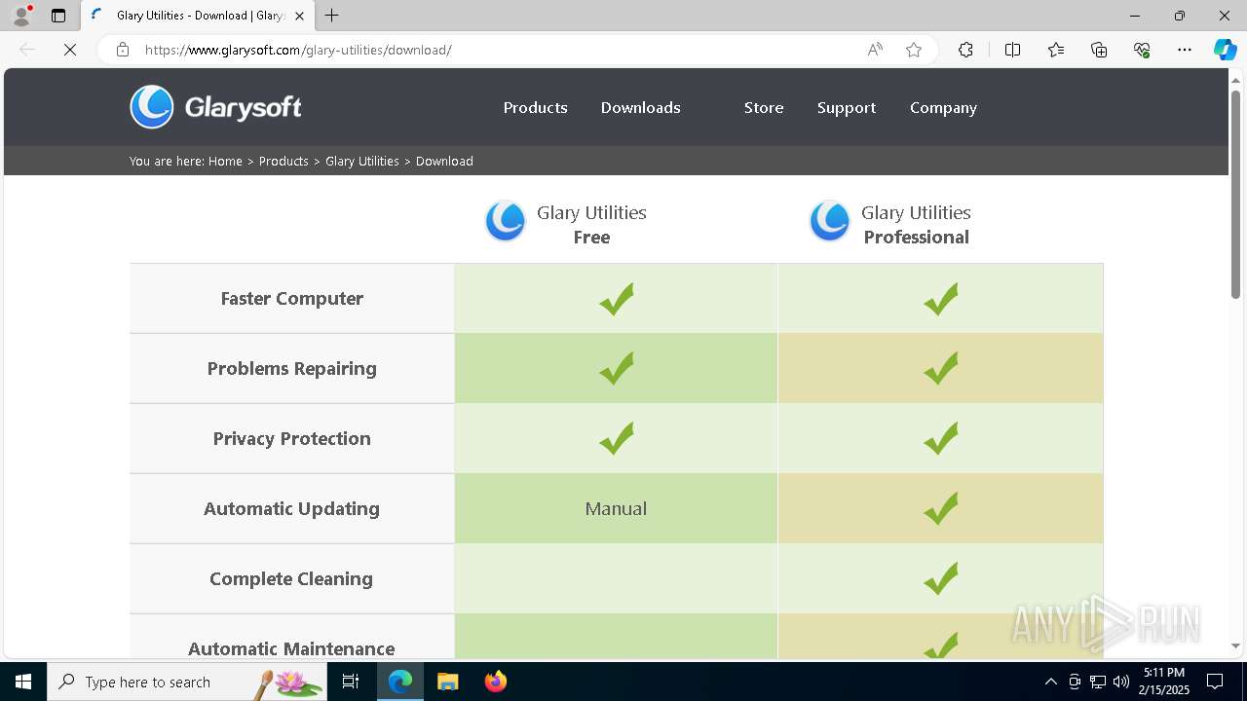Click the Glary Utilities Professional heading
The height and width of the screenshot is (701, 1247).
916,225
